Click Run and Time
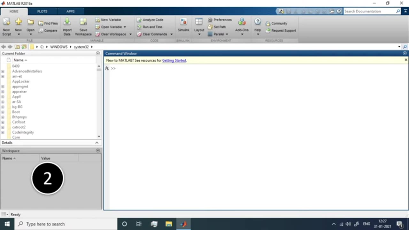 click(x=150, y=27)
